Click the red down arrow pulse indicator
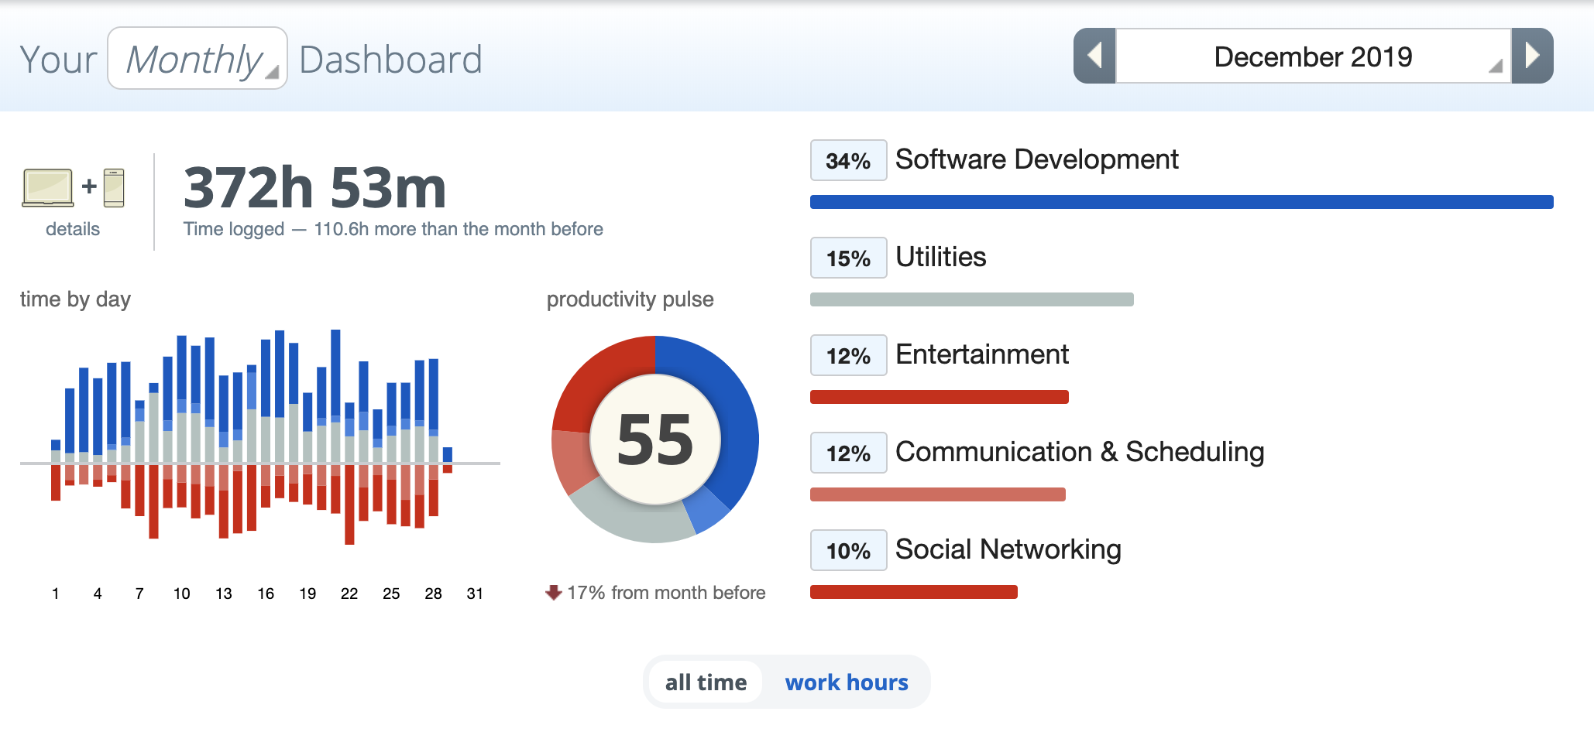The height and width of the screenshot is (732, 1594). pos(553,593)
